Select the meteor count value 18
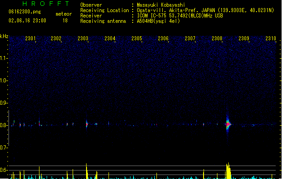The width and height of the screenshot is (282, 179). pos(65,21)
